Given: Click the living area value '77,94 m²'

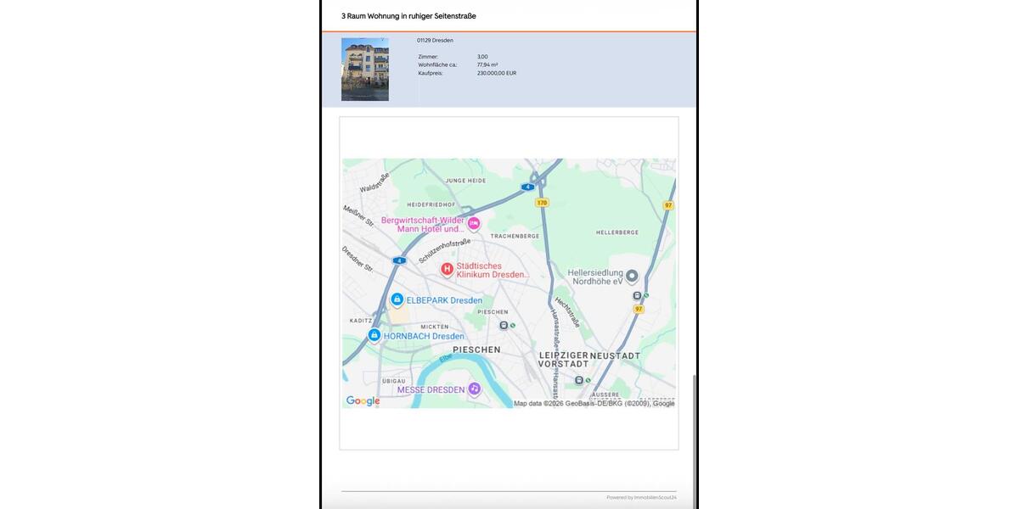Looking at the screenshot, I should coord(487,64).
